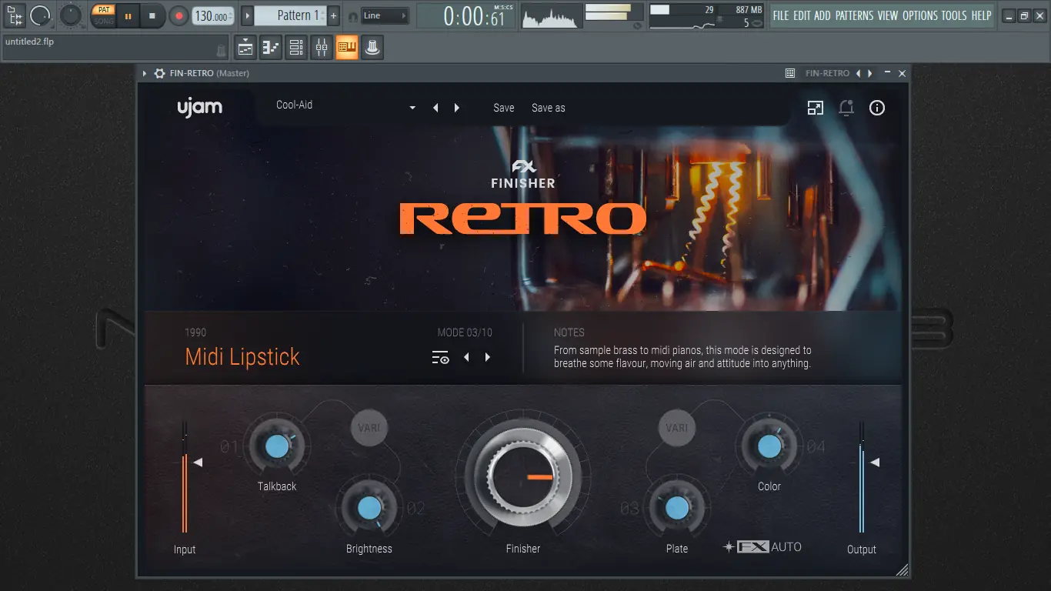Click the CPU and memory meter panel
Screen dimensions: 1051x591
[707, 15]
